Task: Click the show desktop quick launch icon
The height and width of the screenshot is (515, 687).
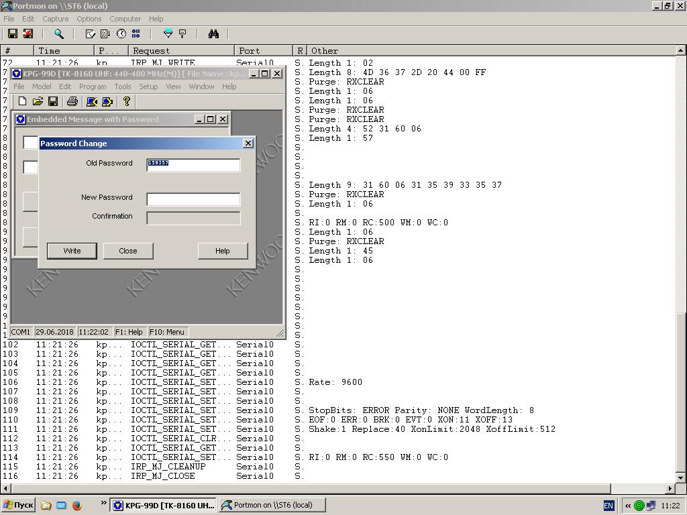Action: coord(61,506)
